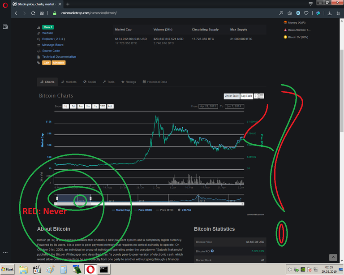This screenshot has width=344, height=275.
Task: Click the chart From date field
Action: 208,106
